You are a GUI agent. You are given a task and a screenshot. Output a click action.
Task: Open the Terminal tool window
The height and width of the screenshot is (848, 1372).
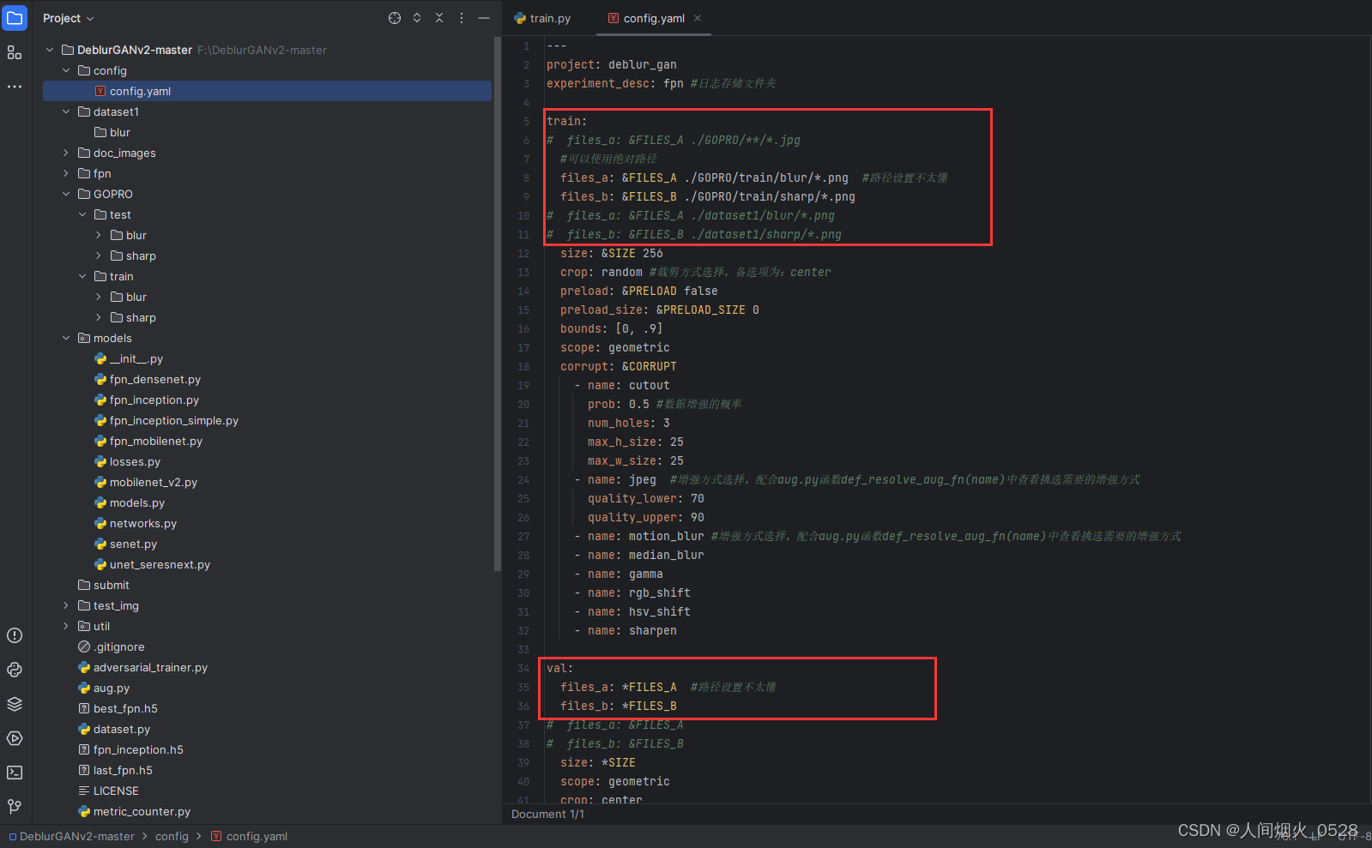coord(15,773)
